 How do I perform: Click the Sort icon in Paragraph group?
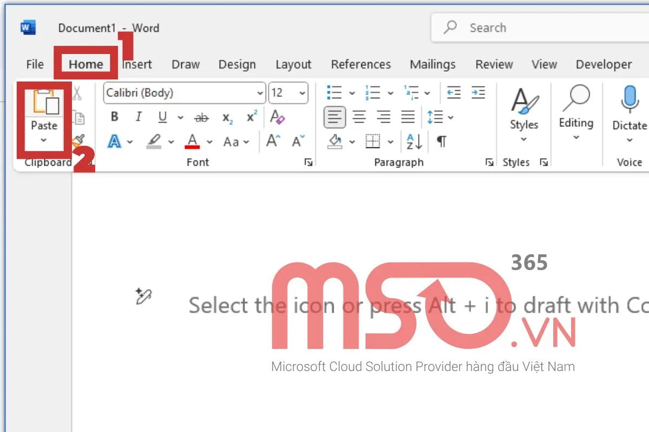(413, 141)
